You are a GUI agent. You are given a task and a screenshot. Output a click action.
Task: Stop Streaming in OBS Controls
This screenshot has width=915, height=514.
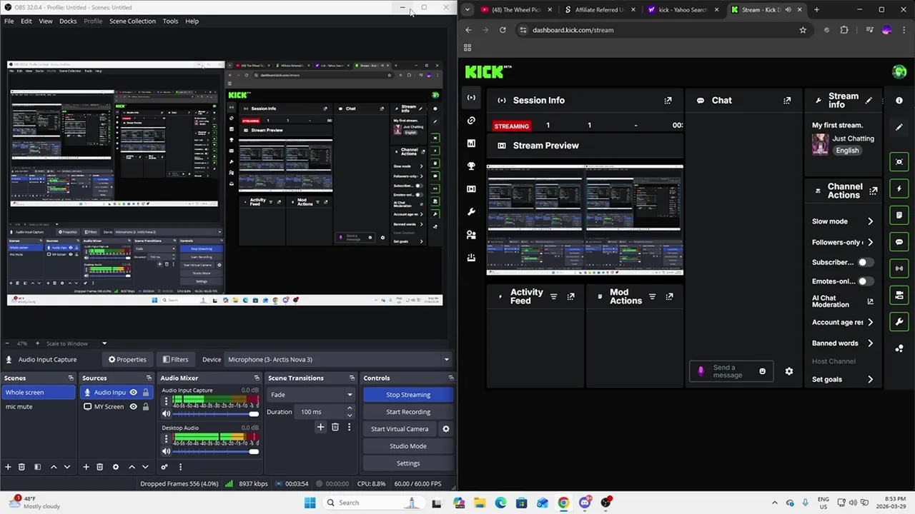(408, 395)
